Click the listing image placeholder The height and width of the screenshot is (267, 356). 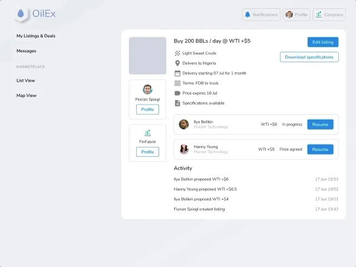pos(147,56)
